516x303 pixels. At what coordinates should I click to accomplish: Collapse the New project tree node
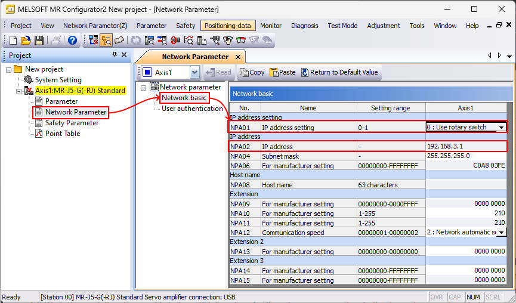tap(9, 69)
